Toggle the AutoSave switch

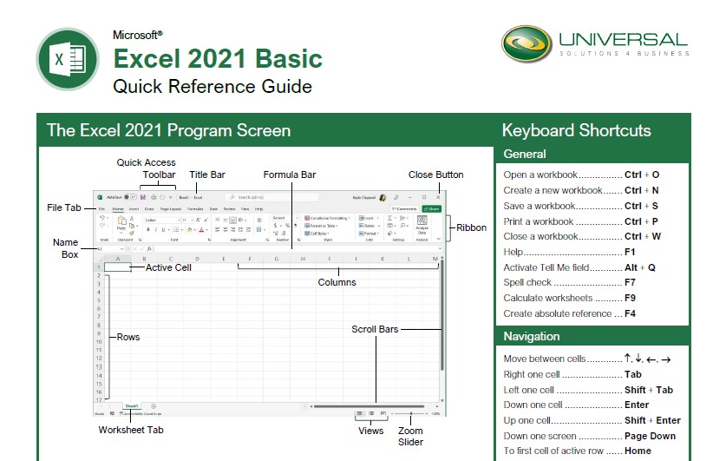(131, 197)
